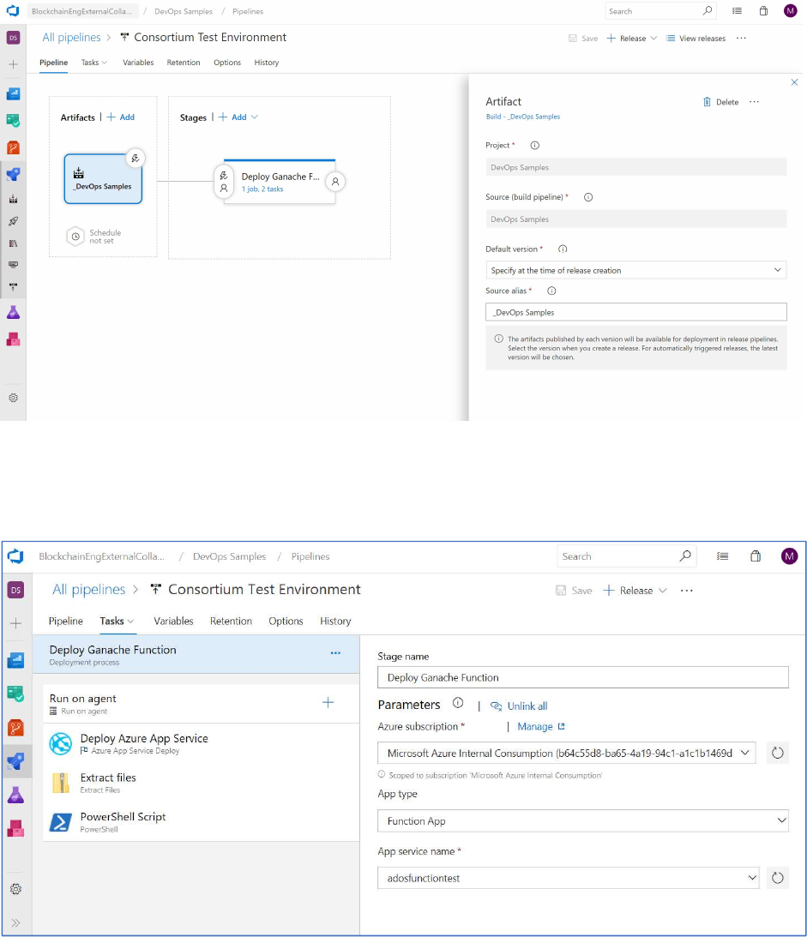Expand Tasks tab dropdown in upper screenshot

pyautogui.click(x=105, y=63)
